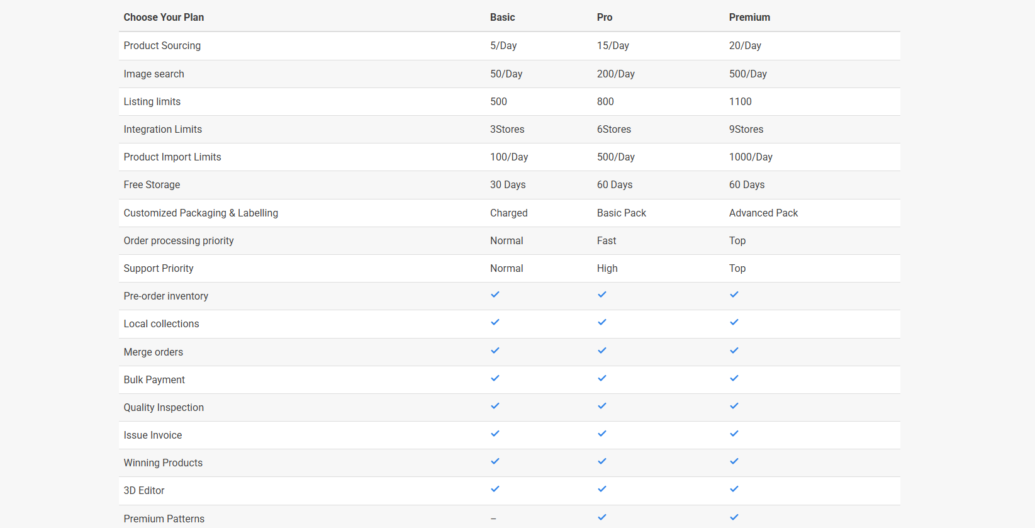Screen dimensions: 1035x528
Task: Click the Product Sourcing row label
Action: coord(162,46)
